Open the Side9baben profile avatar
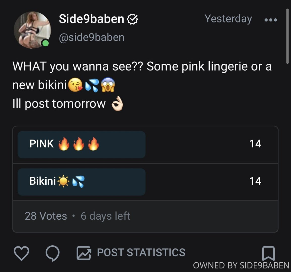The height and width of the screenshot is (272, 291). point(32,30)
